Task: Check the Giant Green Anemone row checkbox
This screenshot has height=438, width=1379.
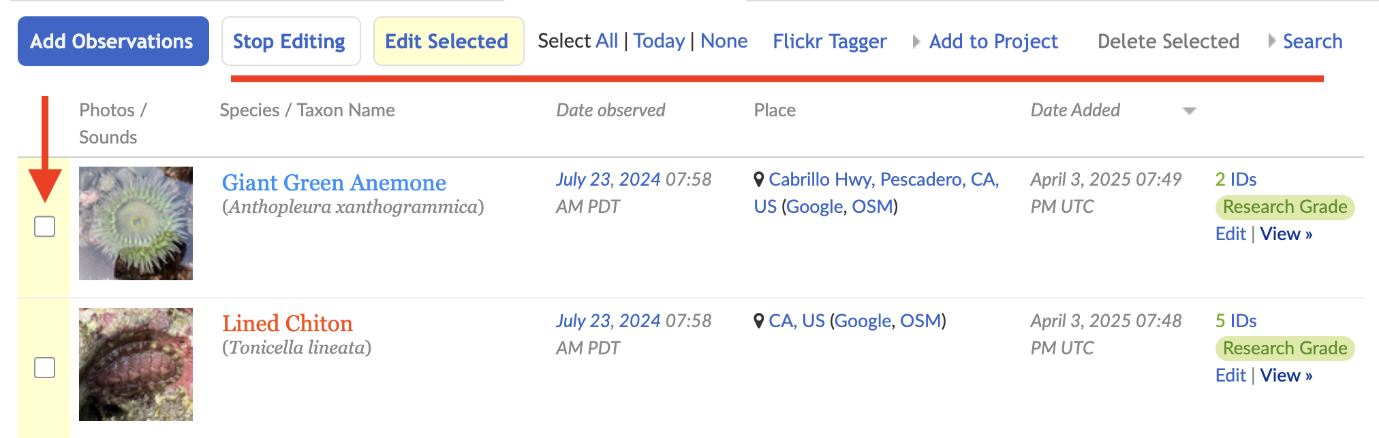Action: click(x=45, y=226)
